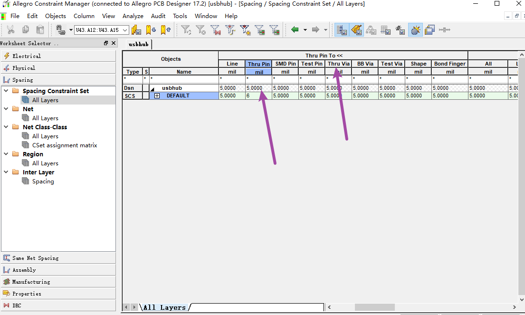
Task: Click the greyed dimension spacing icon
Action: coord(445,30)
